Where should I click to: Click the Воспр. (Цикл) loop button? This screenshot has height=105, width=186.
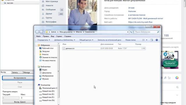18,102
